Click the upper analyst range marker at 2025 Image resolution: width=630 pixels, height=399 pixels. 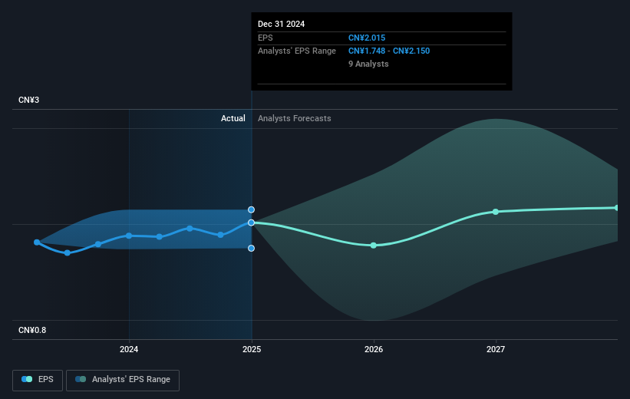pos(251,209)
